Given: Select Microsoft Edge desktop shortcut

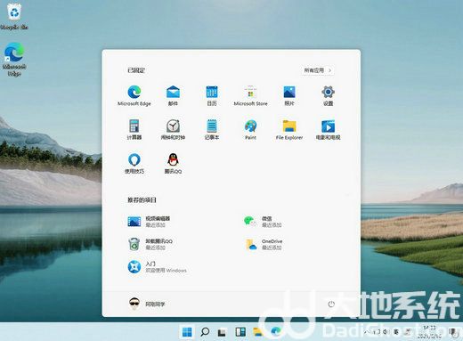Looking at the screenshot, I should 14,59.
